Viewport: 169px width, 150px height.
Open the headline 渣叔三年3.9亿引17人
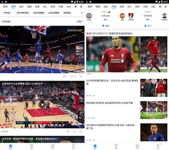[109, 33]
